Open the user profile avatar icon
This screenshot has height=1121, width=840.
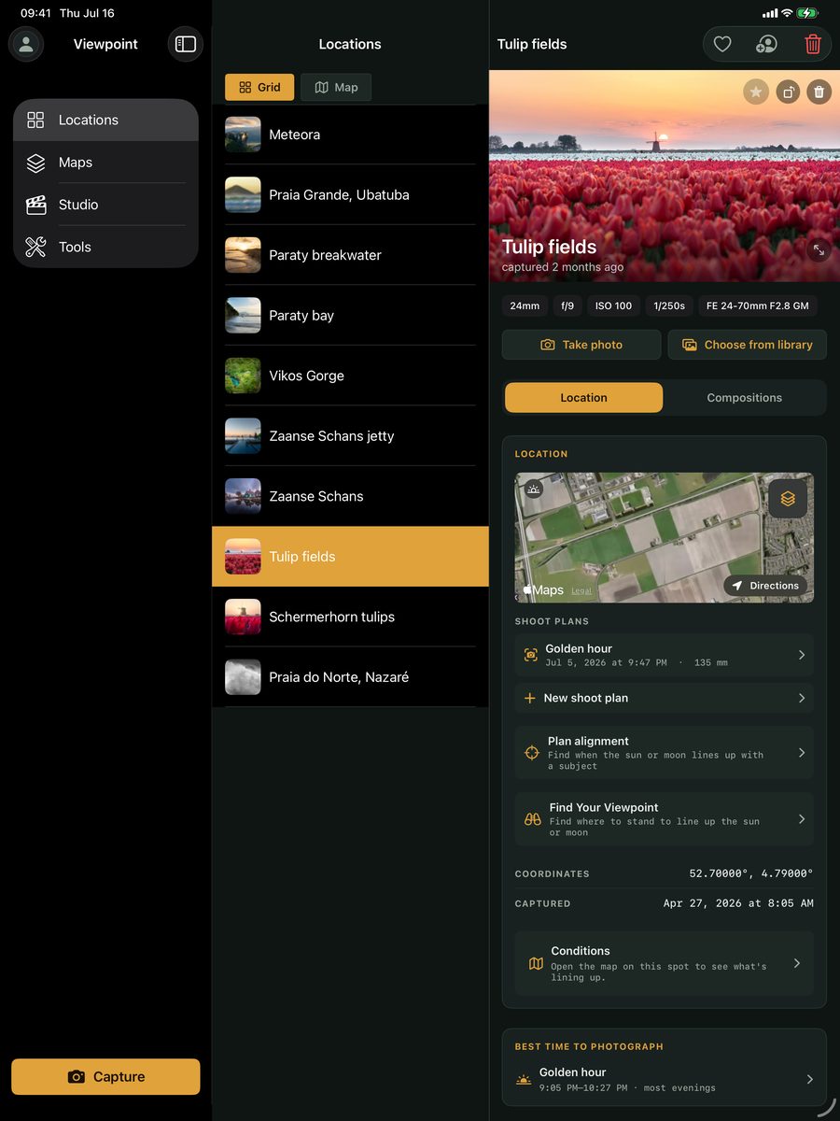click(26, 44)
